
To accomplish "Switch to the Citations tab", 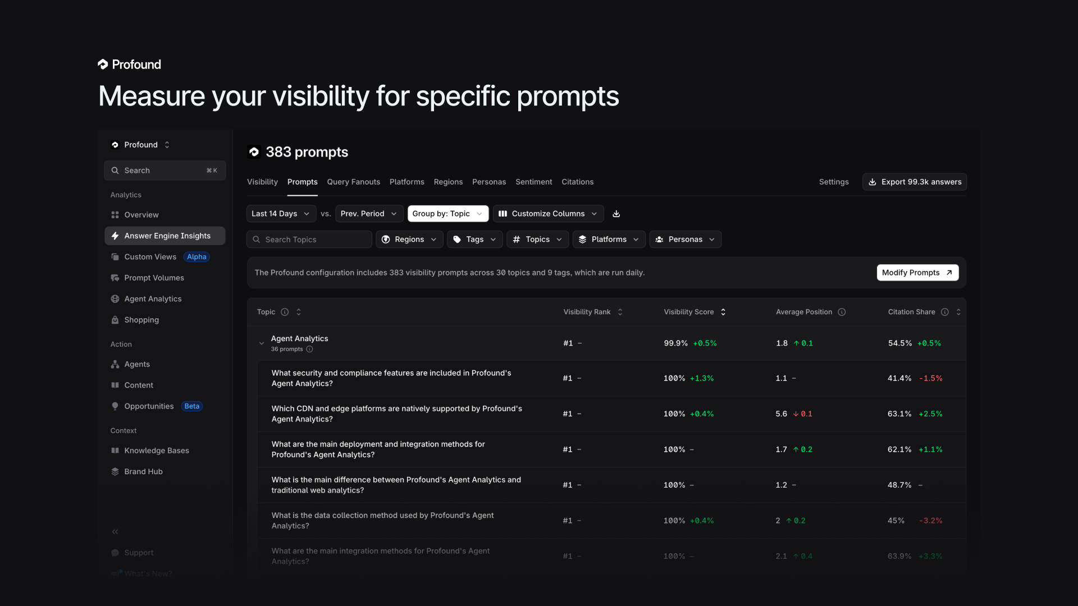I will [577, 182].
